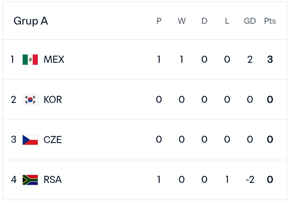Click the Czech Republic flag icon
289x201 pixels.
[30, 140]
